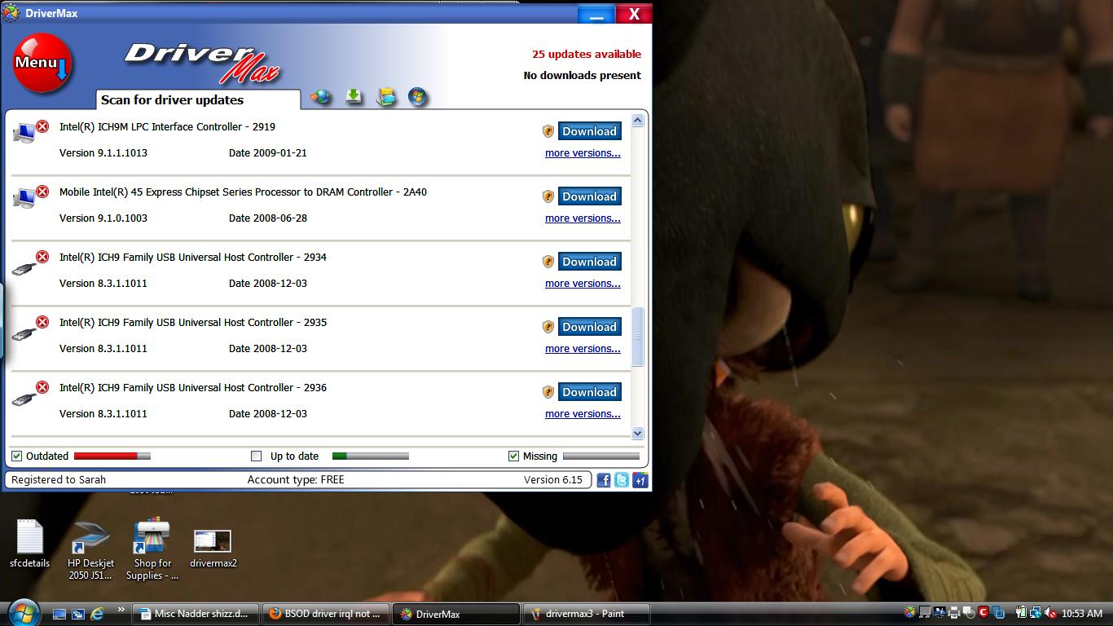Open the driver backup archive tab icon
1113x626 pixels.
click(x=385, y=97)
